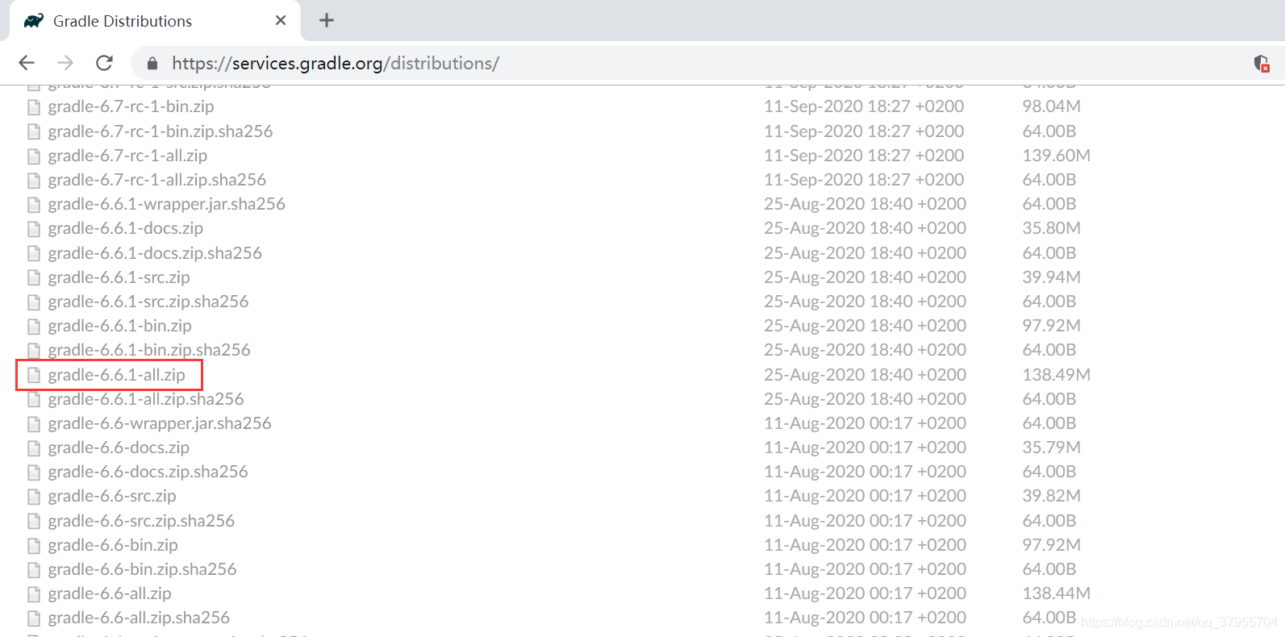The height and width of the screenshot is (637, 1285).
Task: Open a new browser tab
Action: click(327, 21)
